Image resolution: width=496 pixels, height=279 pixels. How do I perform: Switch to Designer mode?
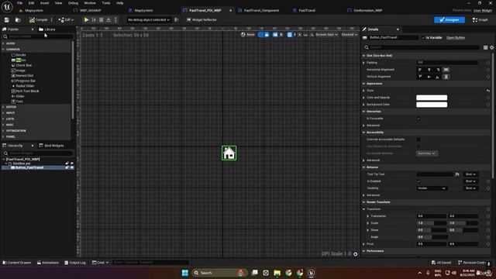pyautogui.click(x=449, y=20)
